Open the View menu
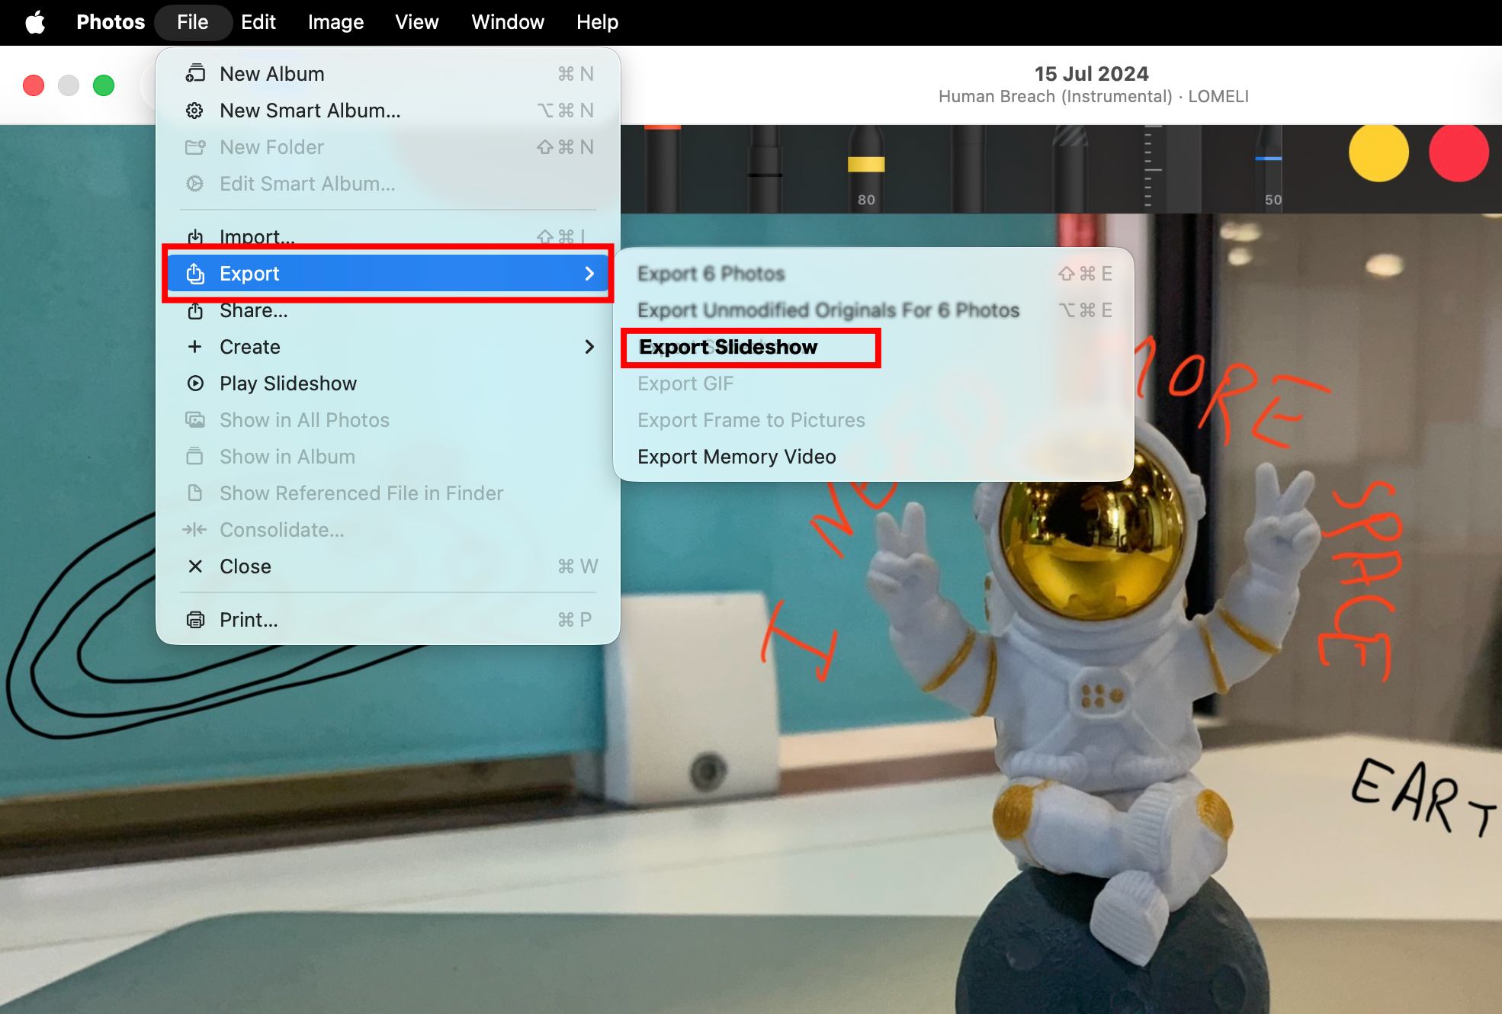The width and height of the screenshot is (1502, 1014). click(417, 22)
